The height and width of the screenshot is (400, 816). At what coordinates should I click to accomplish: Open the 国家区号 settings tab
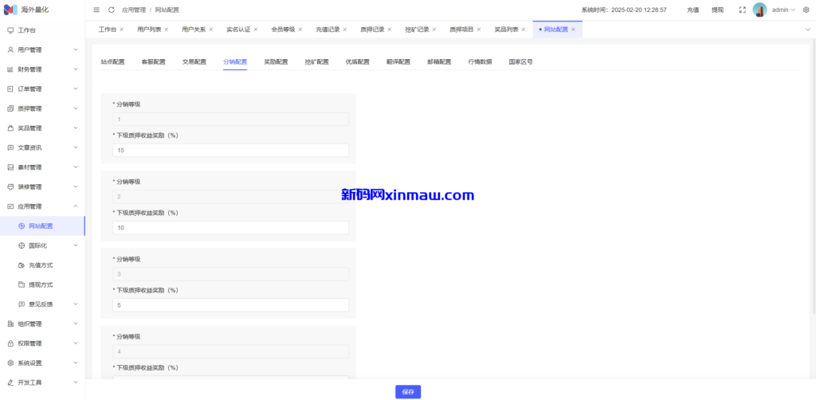[521, 62]
